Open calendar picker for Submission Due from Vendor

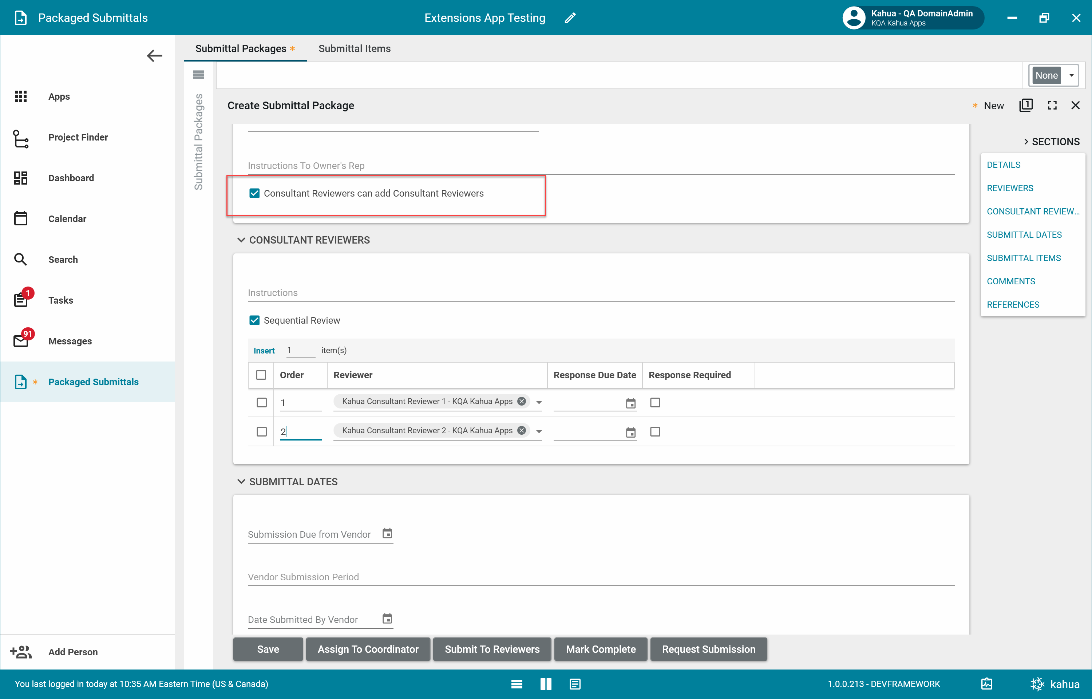point(387,533)
